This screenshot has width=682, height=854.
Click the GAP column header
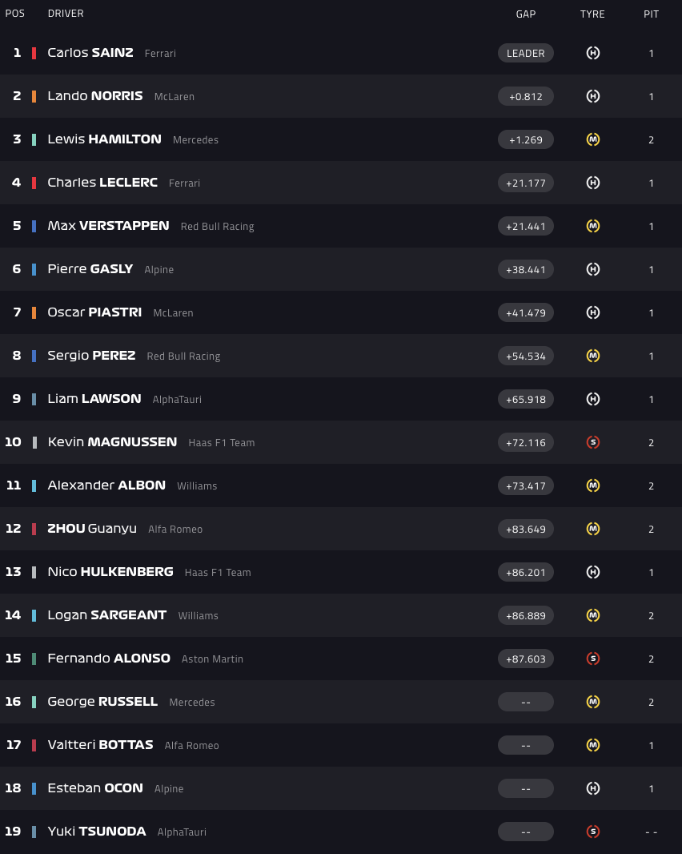526,14
